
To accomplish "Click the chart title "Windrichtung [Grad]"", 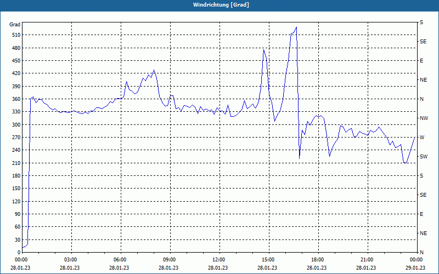I will pyautogui.click(x=221, y=5).
